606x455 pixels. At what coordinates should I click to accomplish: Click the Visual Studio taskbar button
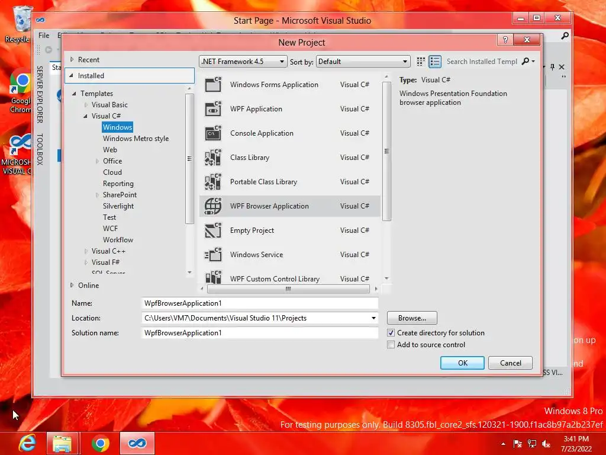(x=137, y=443)
